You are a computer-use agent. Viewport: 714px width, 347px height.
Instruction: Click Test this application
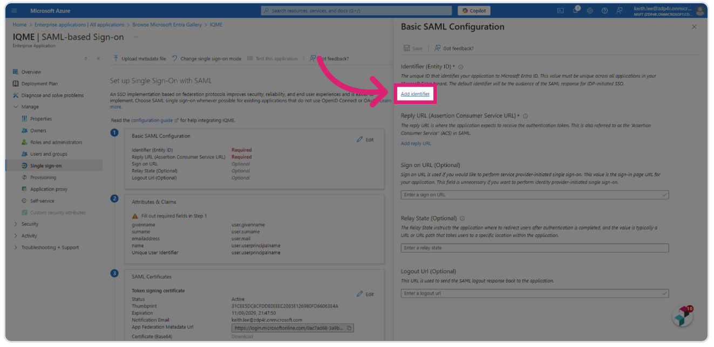point(273,59)
